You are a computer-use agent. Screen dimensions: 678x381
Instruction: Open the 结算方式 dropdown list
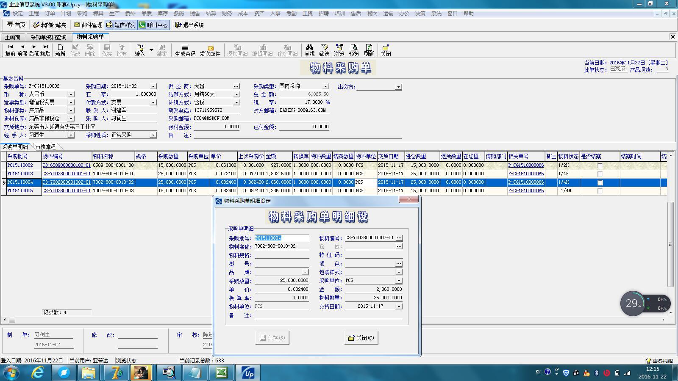tap(236, 94)
